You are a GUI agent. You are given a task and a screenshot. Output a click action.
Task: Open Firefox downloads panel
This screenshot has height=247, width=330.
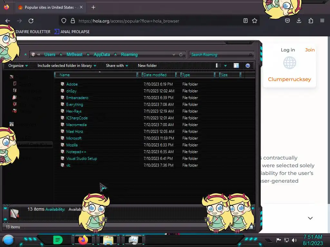coord(299,21)
